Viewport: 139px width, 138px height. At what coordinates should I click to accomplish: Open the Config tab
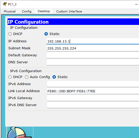27,11
